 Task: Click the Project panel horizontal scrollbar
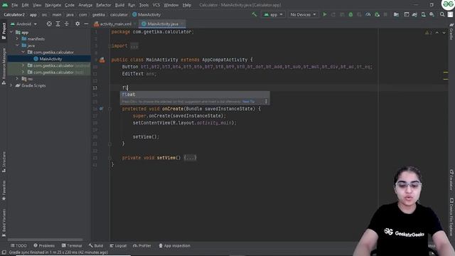45,240
